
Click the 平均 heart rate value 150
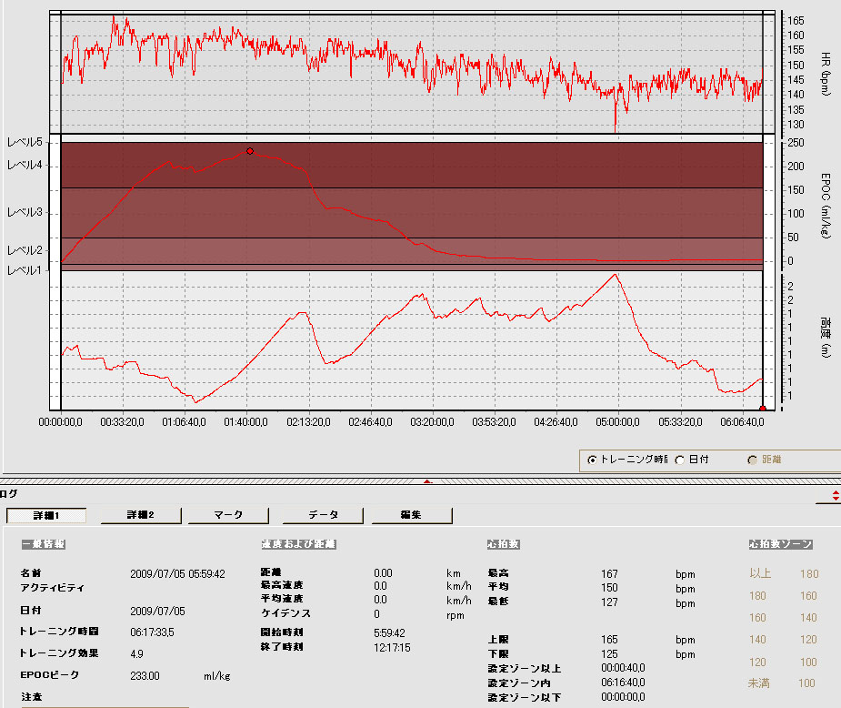coord(609,588)
